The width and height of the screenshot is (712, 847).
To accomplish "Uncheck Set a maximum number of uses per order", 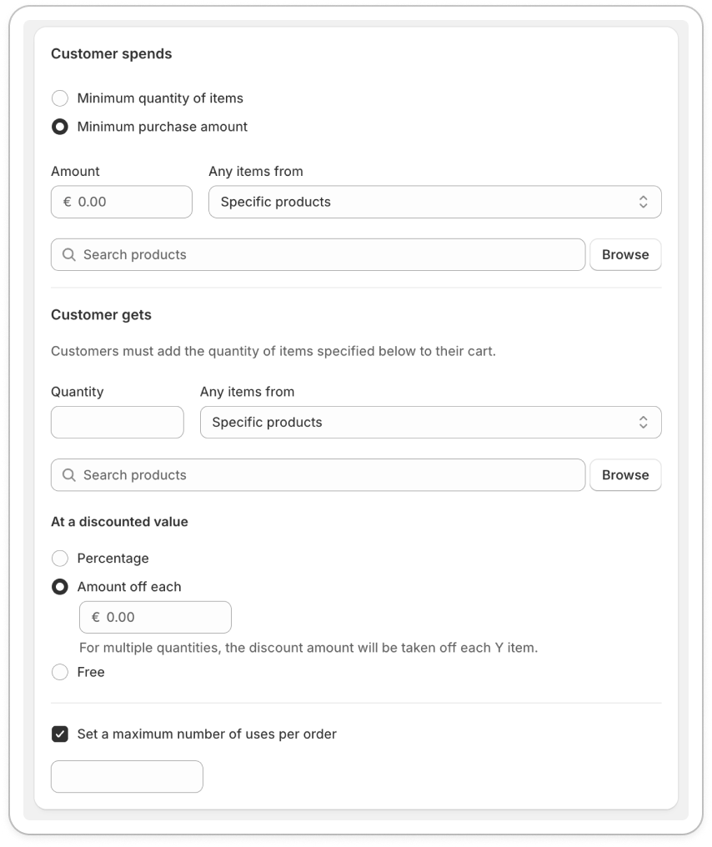I will pyautogui.click(x=59, y=734).
